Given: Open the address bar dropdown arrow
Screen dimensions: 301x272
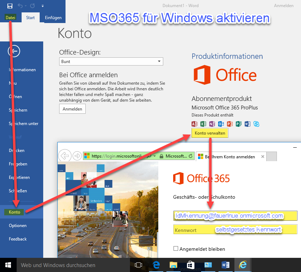Looking at the screenshot, I should [154, 156].
